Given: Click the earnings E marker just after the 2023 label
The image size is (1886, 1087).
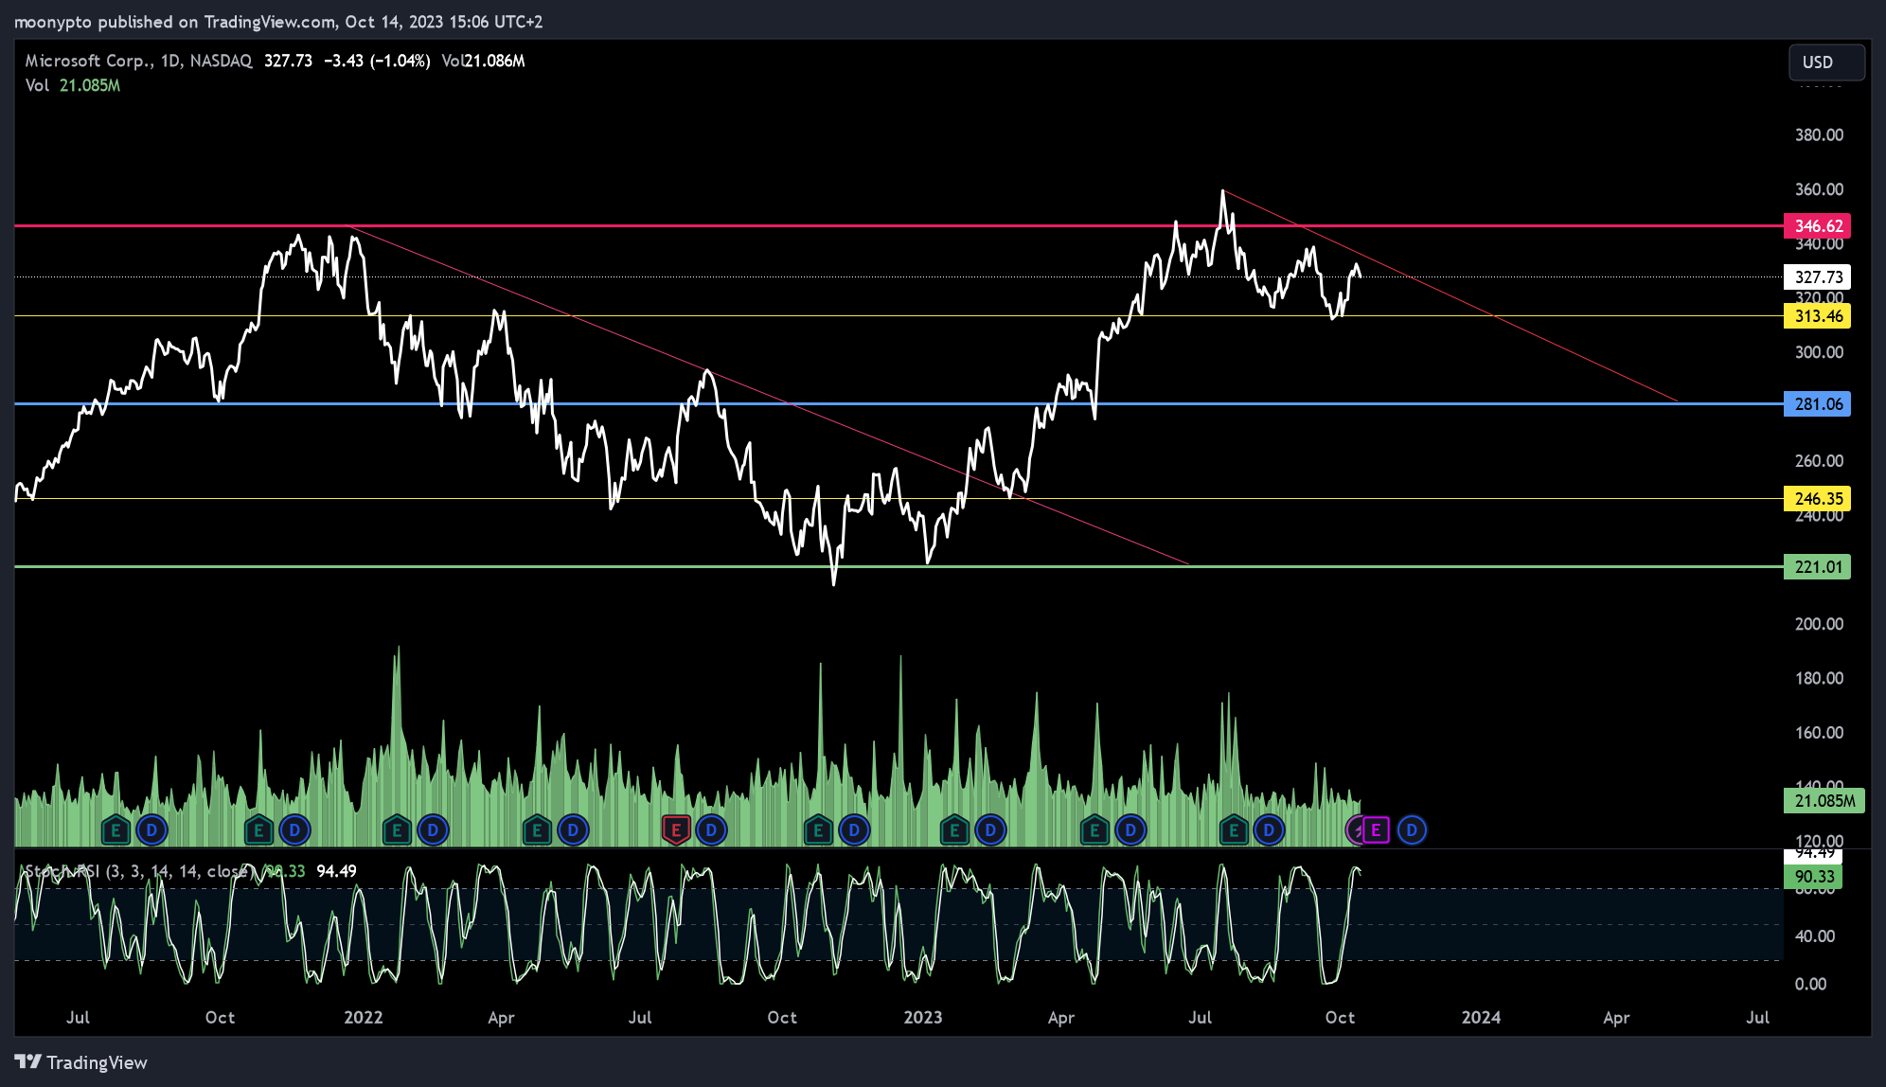Looking at the screenshot, I should pyautogui.click(x=954, y=830).
